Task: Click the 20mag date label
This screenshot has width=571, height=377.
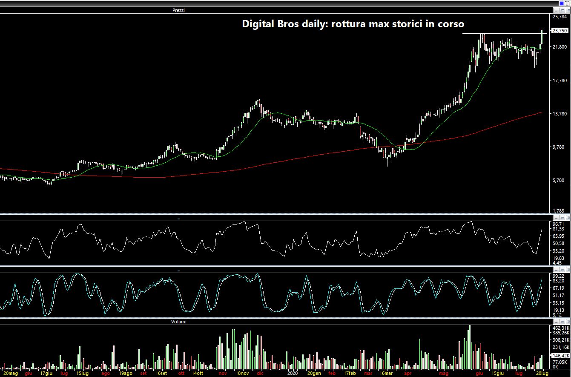Action: tap(10, 373)
